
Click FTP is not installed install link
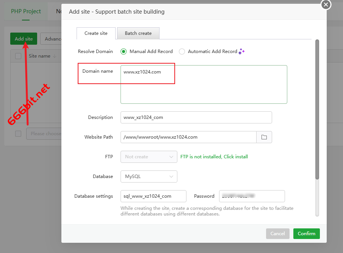(214, 157)
